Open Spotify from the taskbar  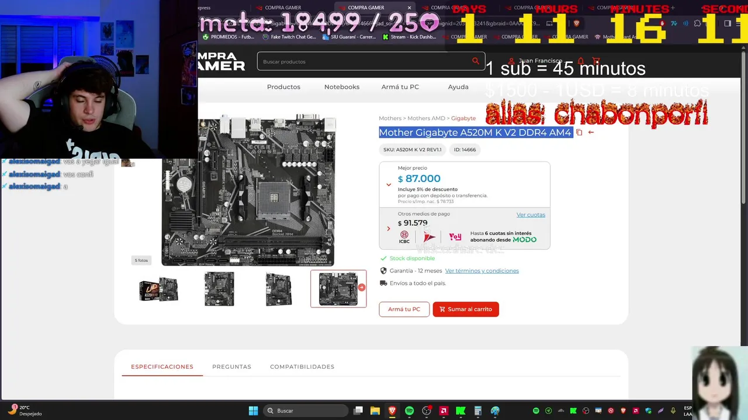pyautogui.click(x=410, y=411)
